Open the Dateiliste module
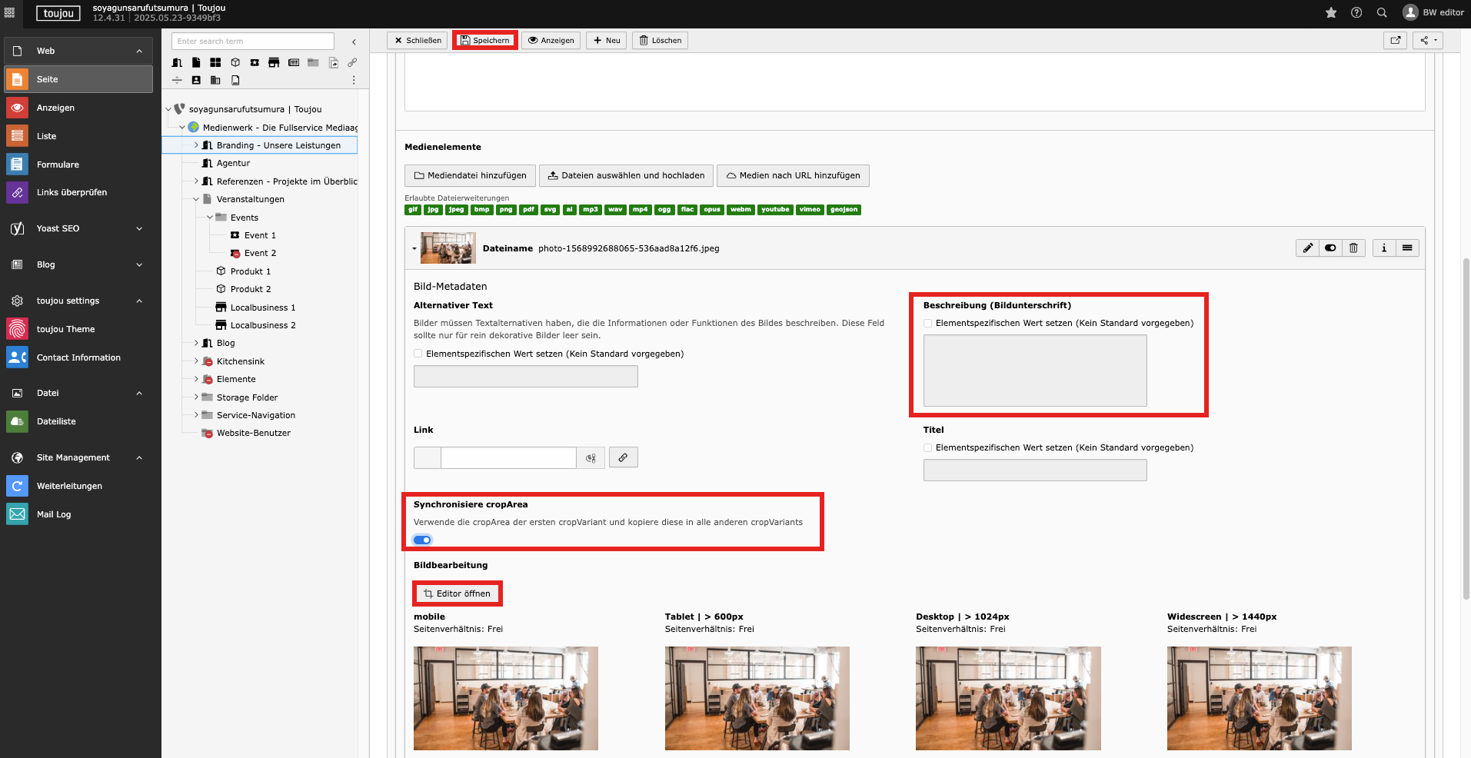 click(x=56, y=421)
